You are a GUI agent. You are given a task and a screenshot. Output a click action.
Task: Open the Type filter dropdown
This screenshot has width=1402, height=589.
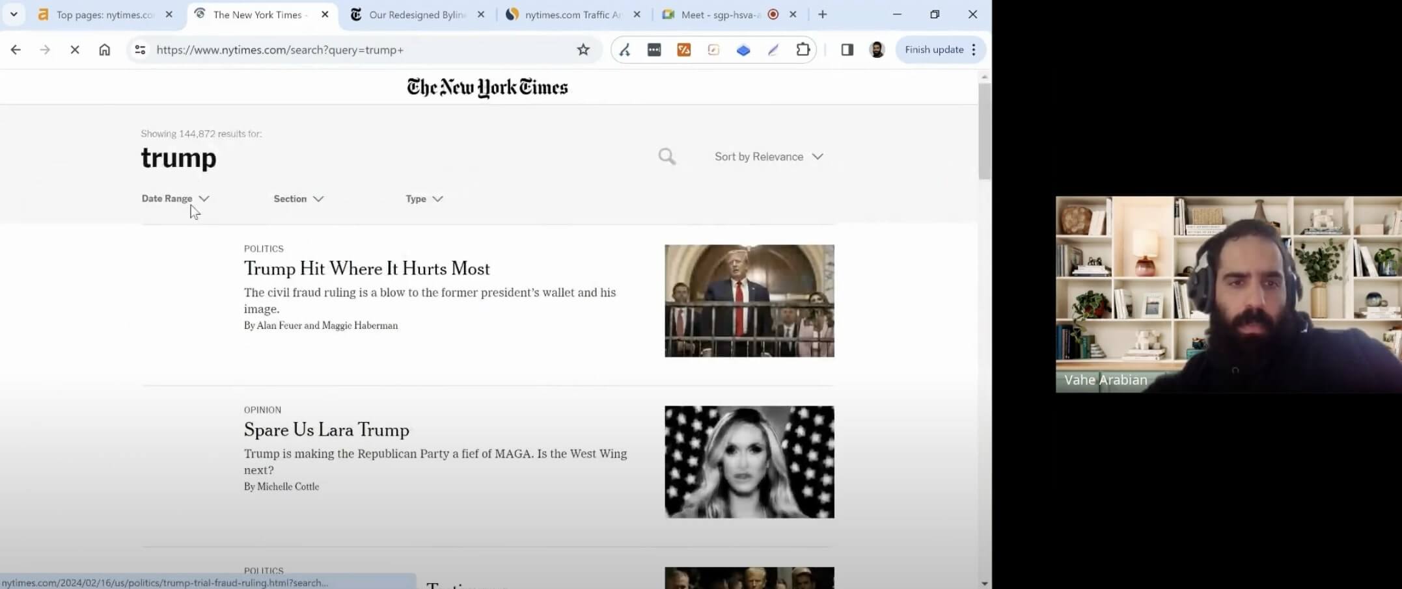click(424, 199)
